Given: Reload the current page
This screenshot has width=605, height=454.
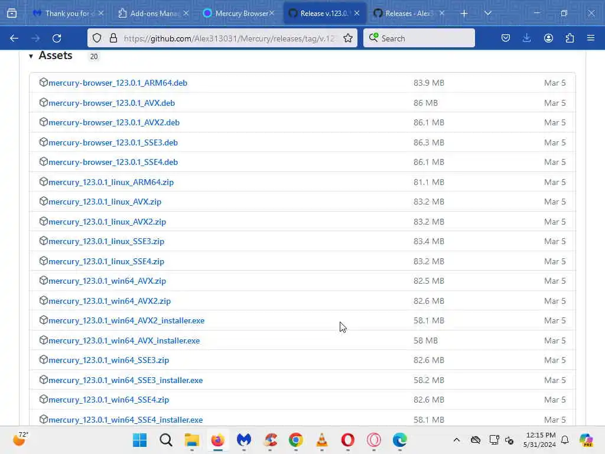Looking at the screenshot, I should (x=57, y=38).
